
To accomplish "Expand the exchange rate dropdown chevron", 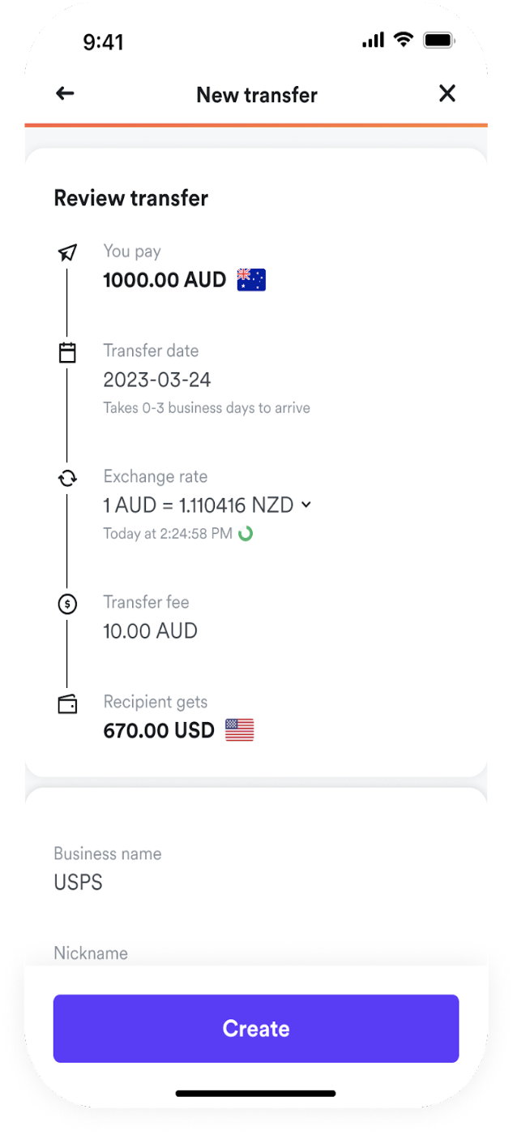I will pyautogui.click(x=306, y=505).
